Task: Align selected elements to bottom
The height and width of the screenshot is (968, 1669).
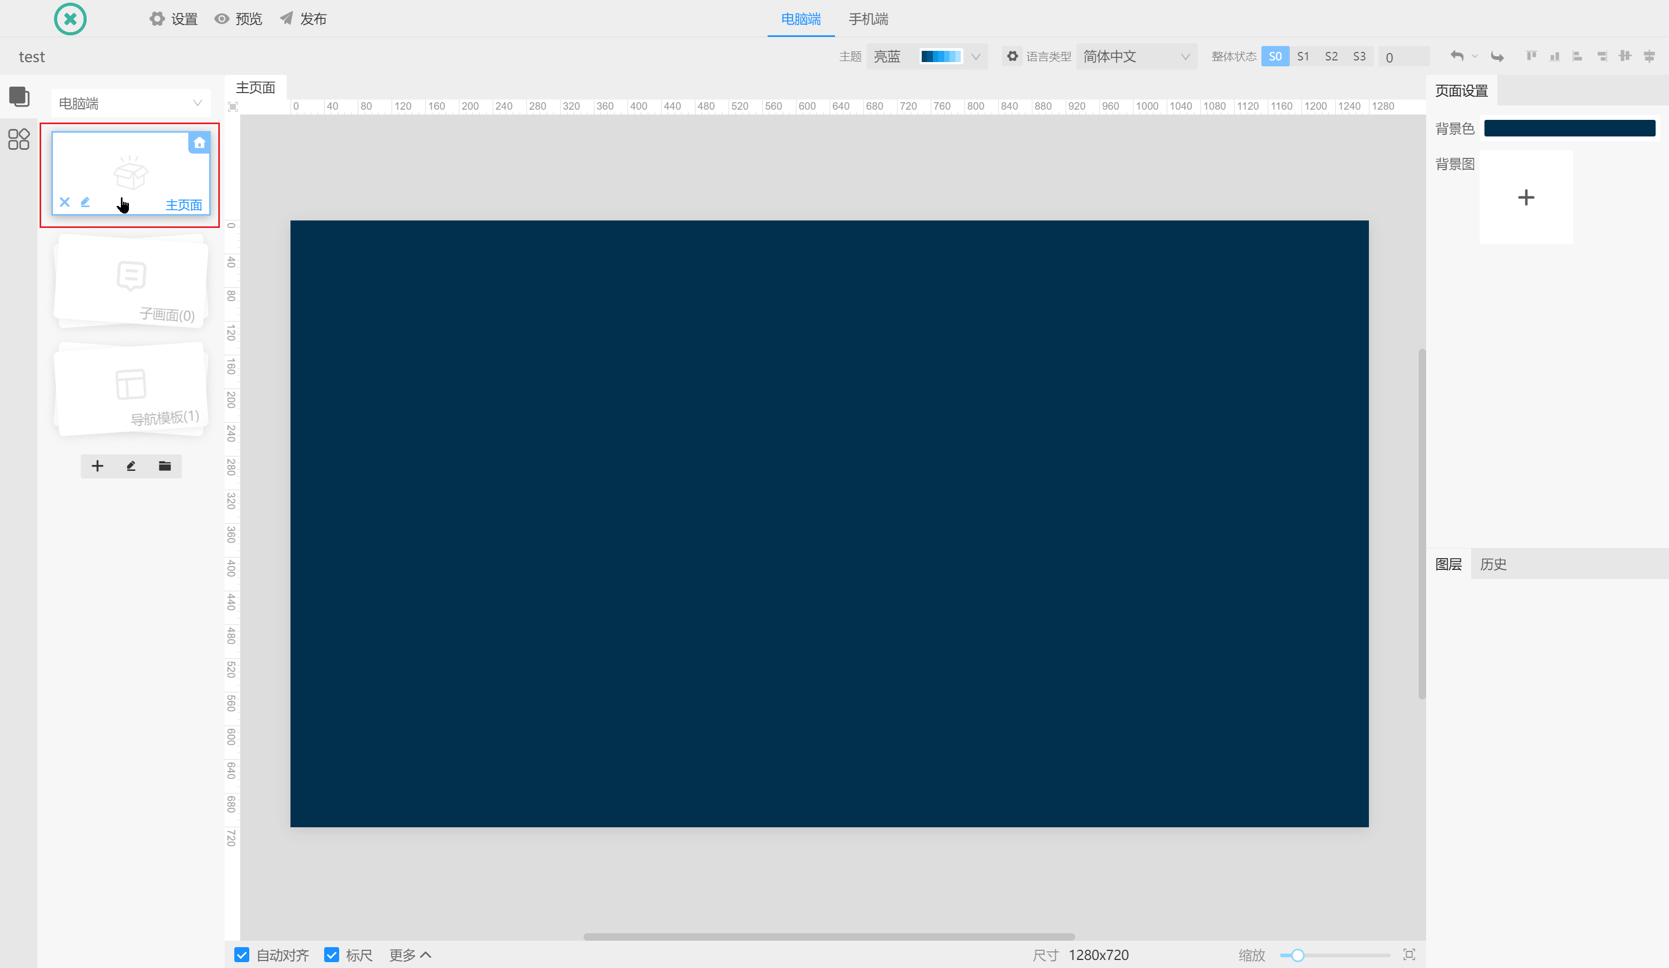Action: pos(1555,56)
